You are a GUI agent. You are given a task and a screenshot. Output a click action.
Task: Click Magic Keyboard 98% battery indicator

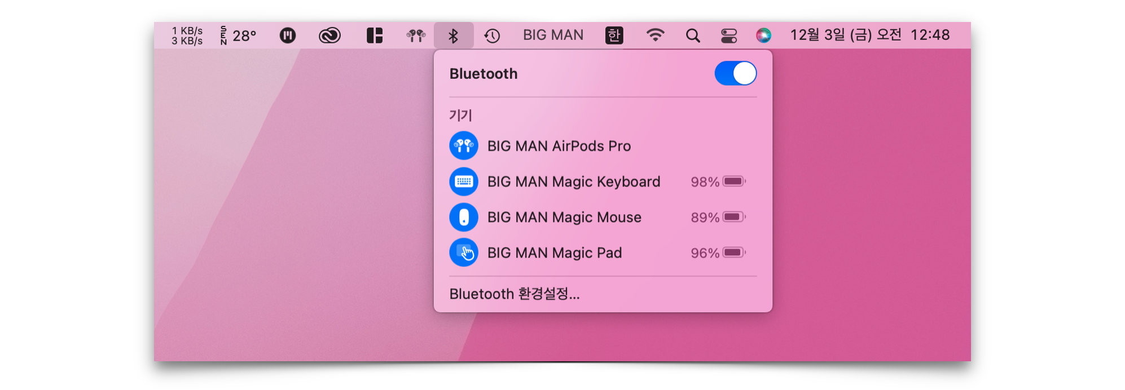[x=718, y=181]
